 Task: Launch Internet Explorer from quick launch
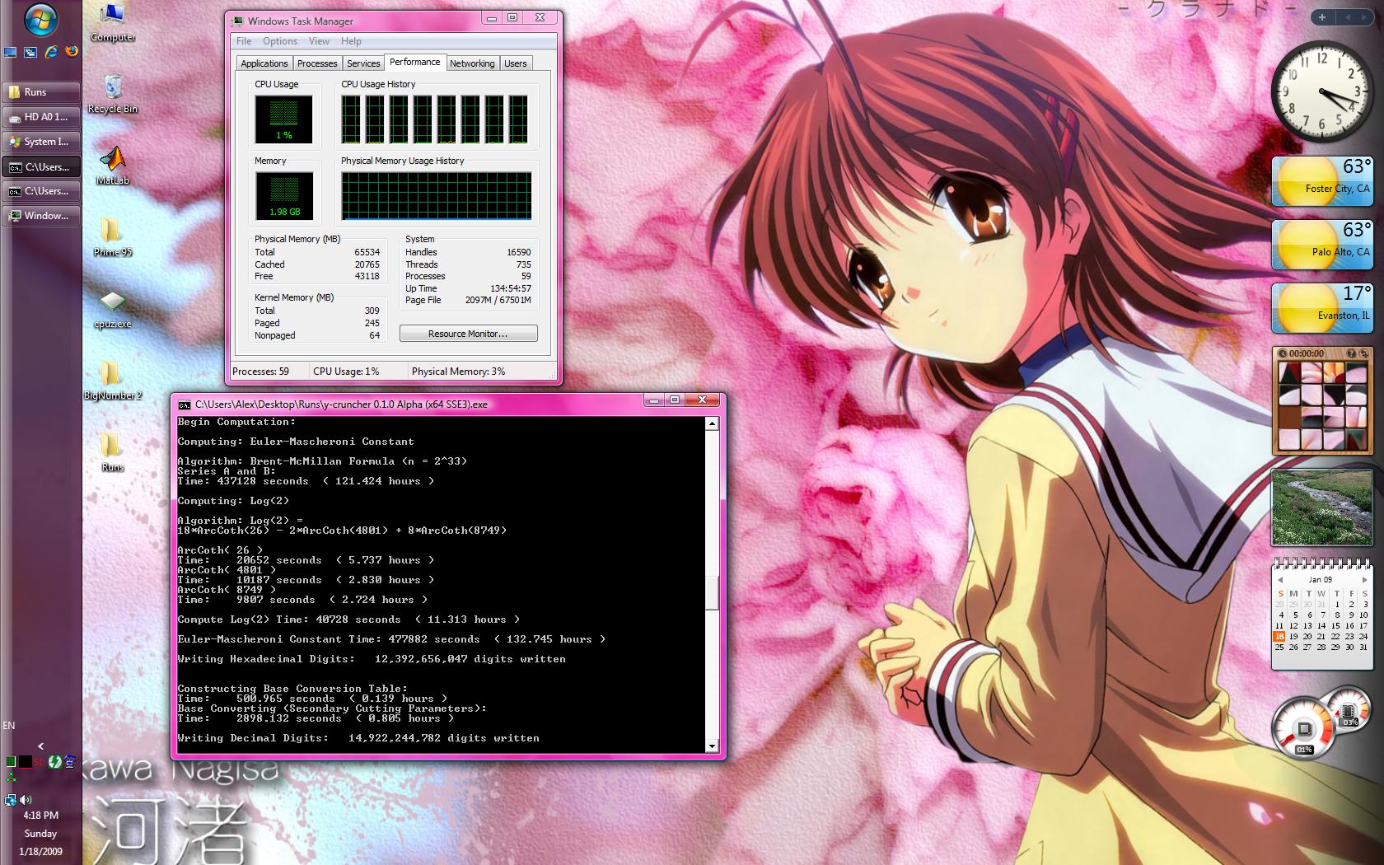(x=51, y=51)
